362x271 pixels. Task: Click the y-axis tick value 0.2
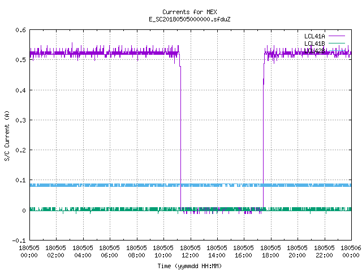pos(20,150)
